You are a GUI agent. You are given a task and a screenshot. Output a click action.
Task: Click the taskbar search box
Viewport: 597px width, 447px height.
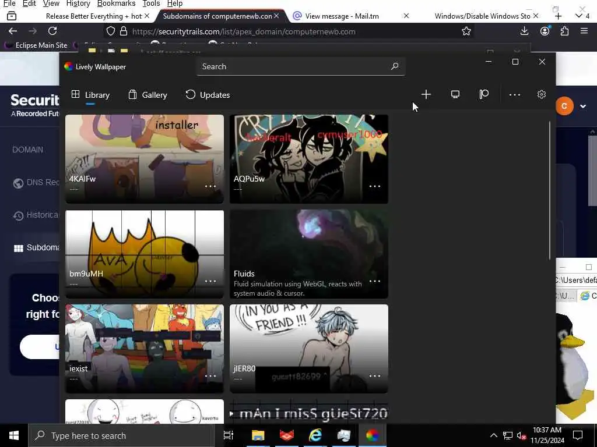[x=121, y=435]
